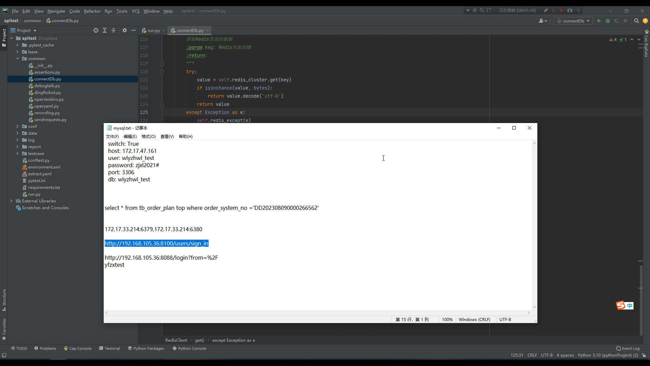The height and width of the screenshot is (366, 650).
Task: Open Cap Console tool window
Action: pyautogui.click(x=78, y=348)
